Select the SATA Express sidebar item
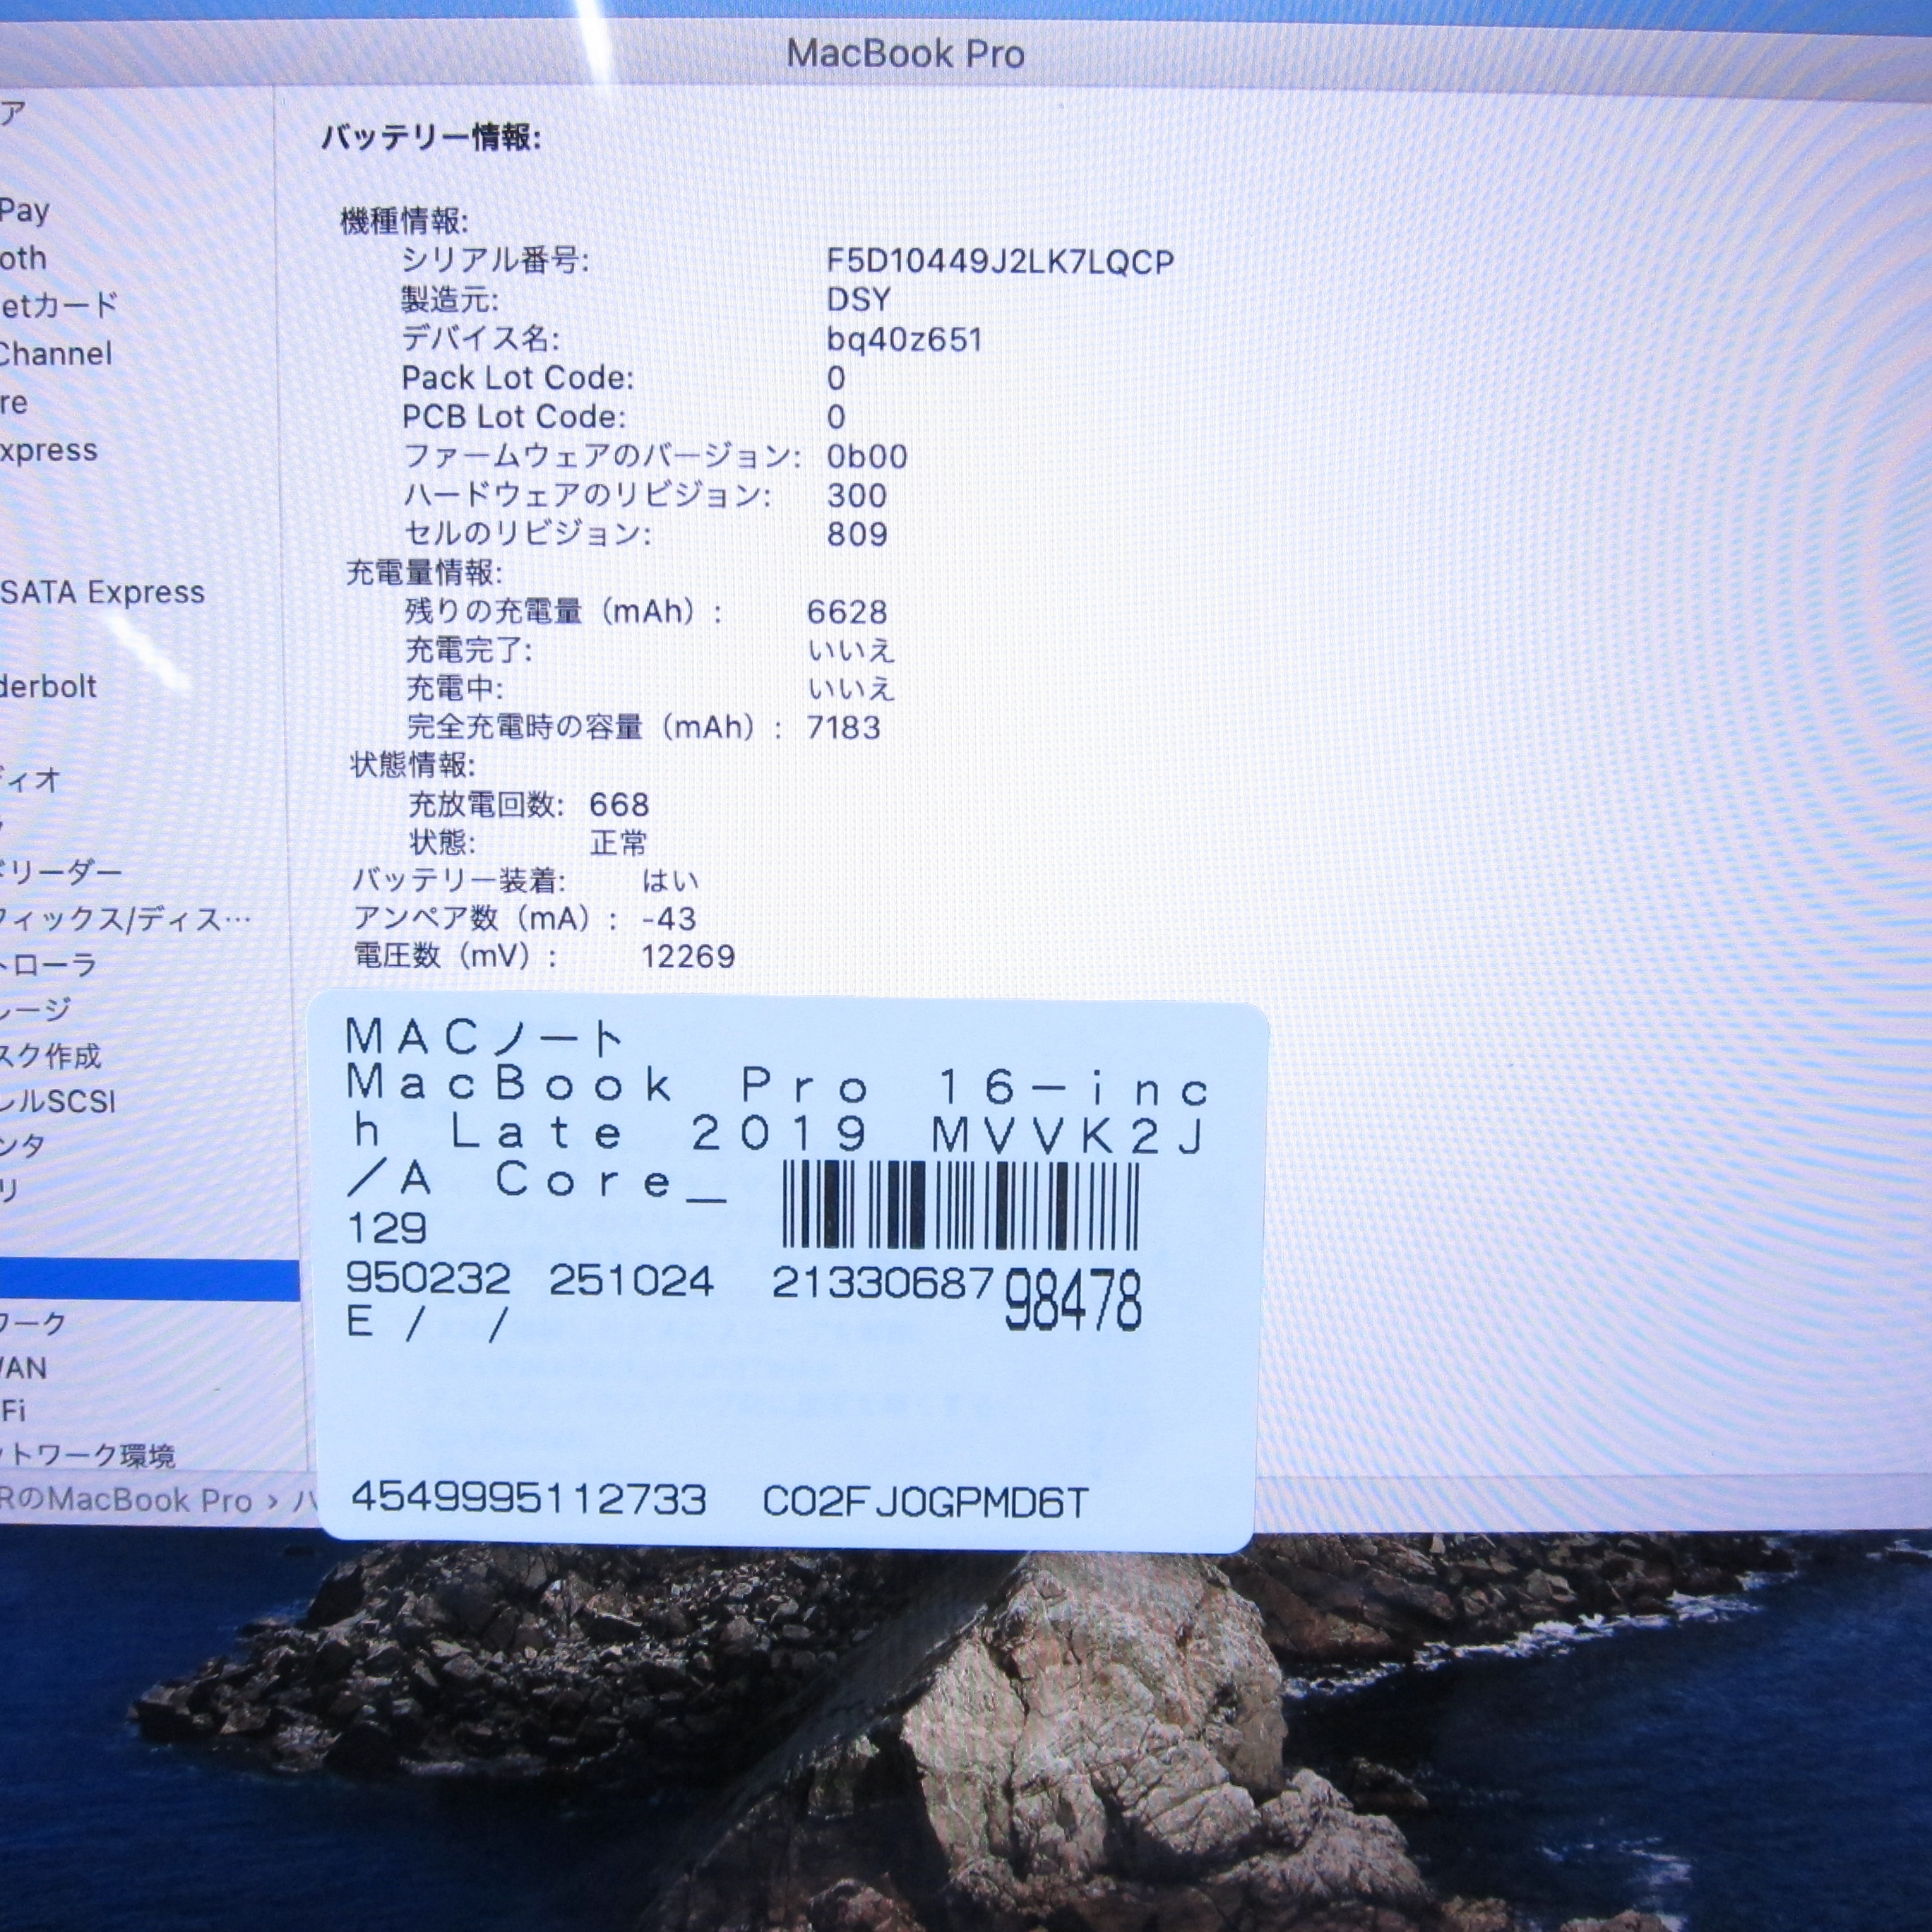Viewport: 1932px width, 1932px height. [102, 593]
